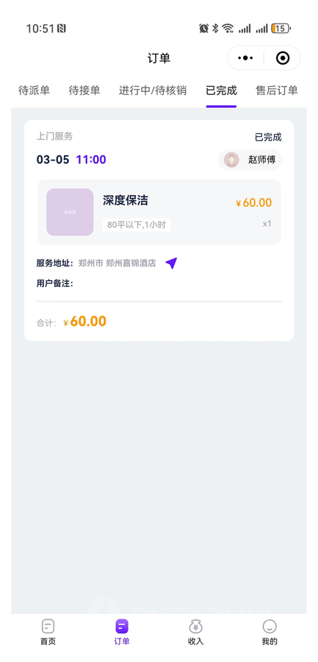Tap the mini program close target icon
Image resolution: width=318 pixels, height=662 pixels.
click(283, 58)
